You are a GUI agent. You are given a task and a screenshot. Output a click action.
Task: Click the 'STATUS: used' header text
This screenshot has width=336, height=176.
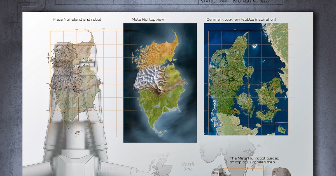pyautogui.click(x=214, y=1)
